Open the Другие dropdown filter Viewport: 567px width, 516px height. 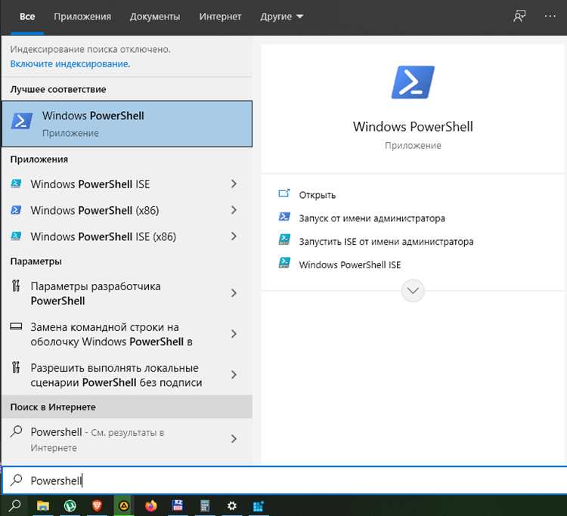pos(281,17)
